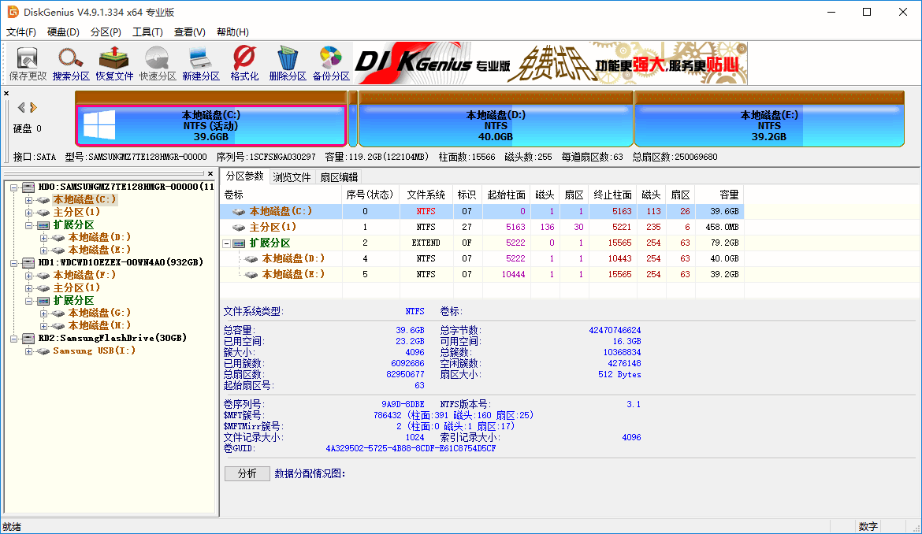The height and width of the screenshot is (534, 922).
Task: Click the 新建分区 (New Partition) icon
Action: 201,62
